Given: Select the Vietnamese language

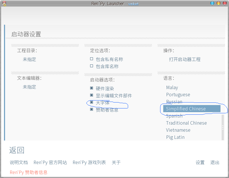Looking at the screenshot, I should [x=178, y=130].
